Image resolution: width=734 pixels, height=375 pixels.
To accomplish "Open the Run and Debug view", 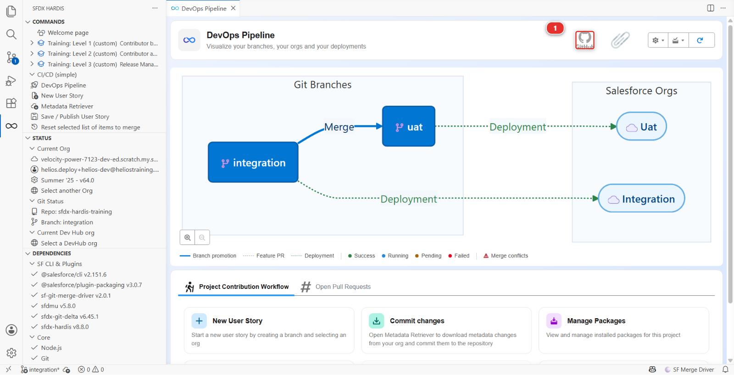I will coord(11,81).
